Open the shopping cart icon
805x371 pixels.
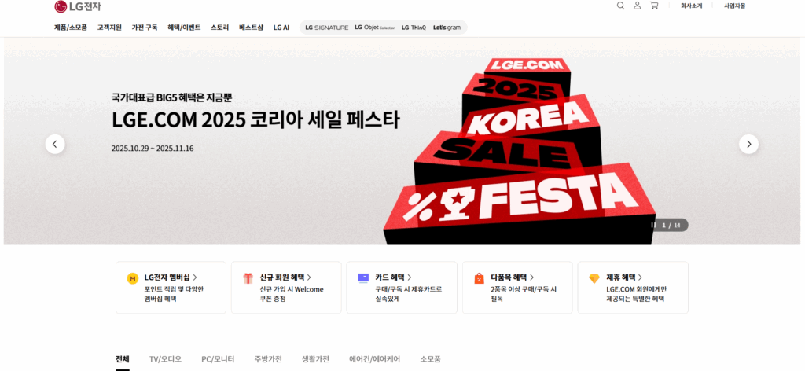click(x=653, y=6)
